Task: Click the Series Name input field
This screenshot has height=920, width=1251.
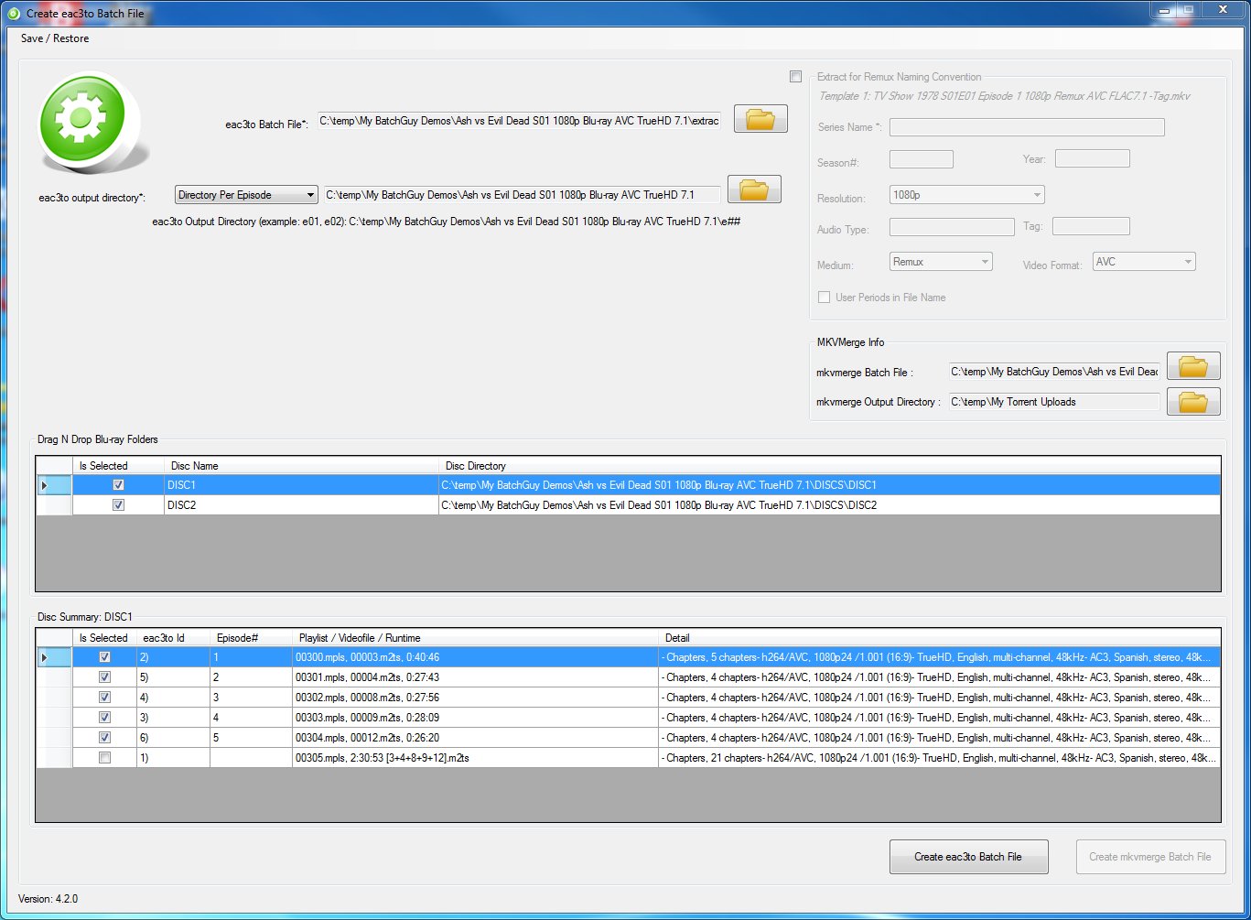Action: (x=1027, y=127)
